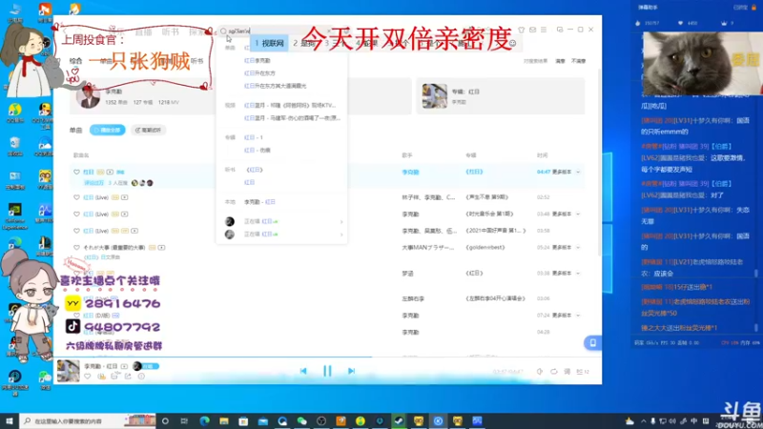The image size is (763, 429).
Task: Click the share icon in player bar
Action: click(x=128, y=376)
